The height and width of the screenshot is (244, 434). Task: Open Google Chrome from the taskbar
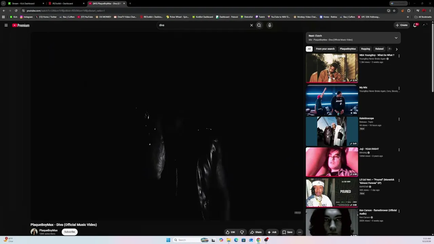[x=258, y=240]
